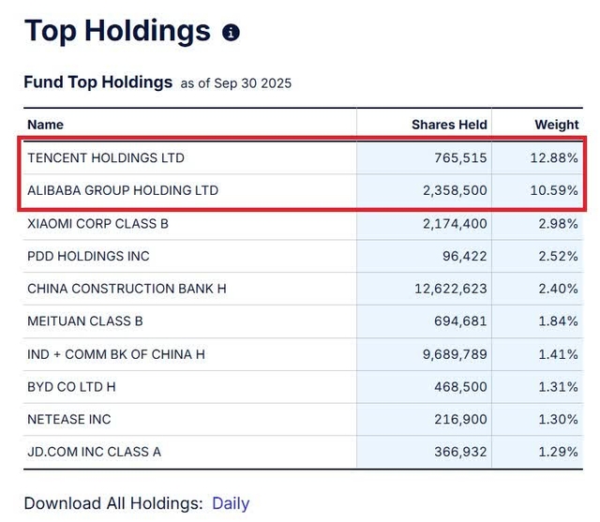Click CHINA CONSTRUCTION BANK H name

[127, 289]
